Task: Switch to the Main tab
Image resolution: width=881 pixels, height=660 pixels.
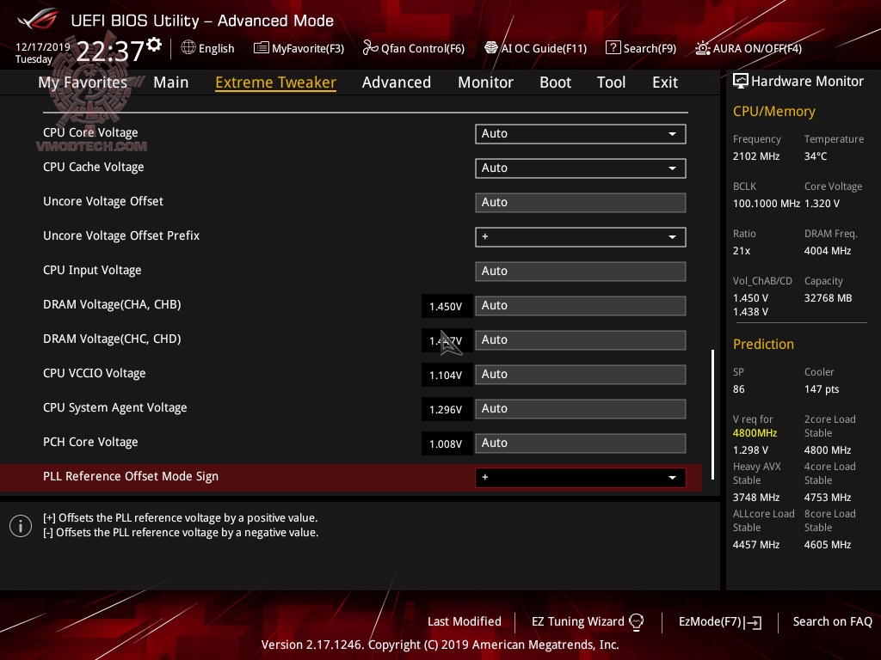Action: pyautogui.click(x=171, y=82)
